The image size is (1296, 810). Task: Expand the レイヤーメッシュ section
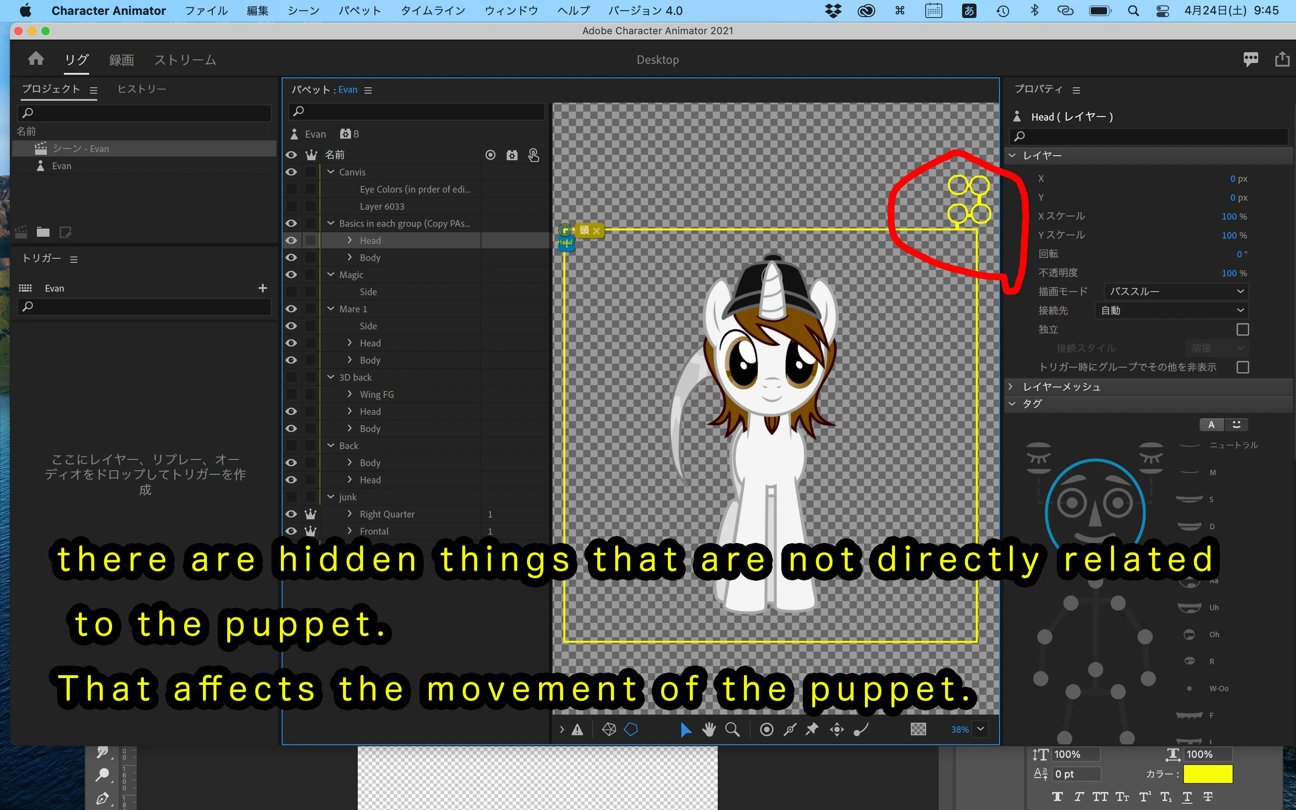pyautogui.click(x=1012, y=386)
